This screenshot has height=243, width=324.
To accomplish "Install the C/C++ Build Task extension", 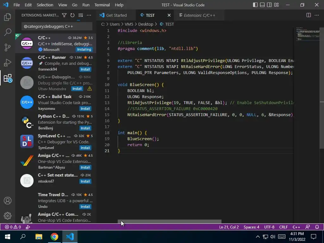I will (x=85, y=109).
